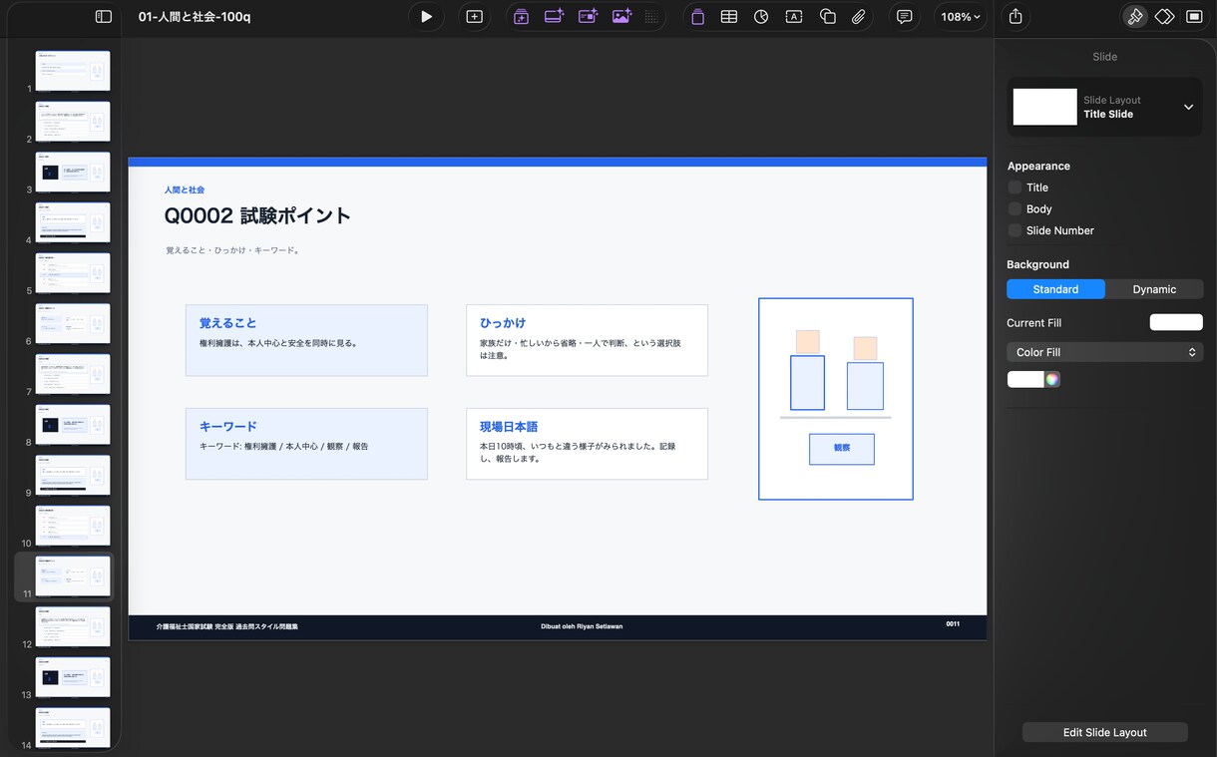The height and width of the screenshot is (757, 1217).
Task: Click the purple sparkle image icon
Action: [621, 17]
